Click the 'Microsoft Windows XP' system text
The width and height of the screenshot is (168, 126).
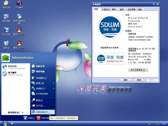pyautogui.click(x=138, y=18)
